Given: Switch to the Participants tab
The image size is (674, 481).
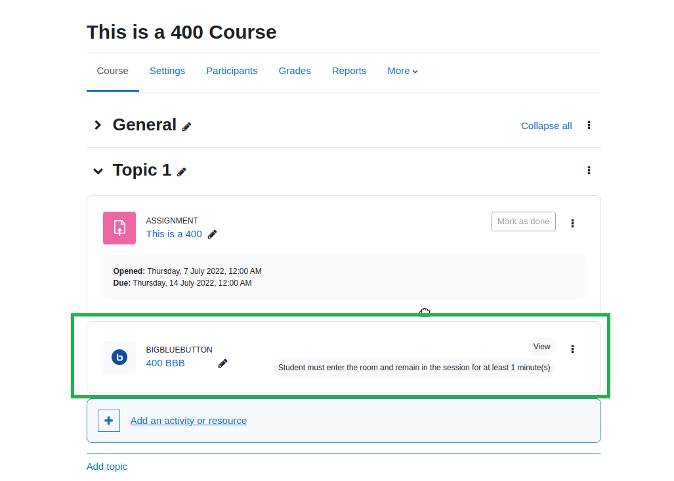Looking at the screenshot, I should (x=232, y=71).
